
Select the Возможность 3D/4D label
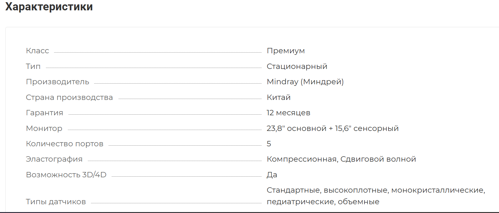tap(66, 175)
